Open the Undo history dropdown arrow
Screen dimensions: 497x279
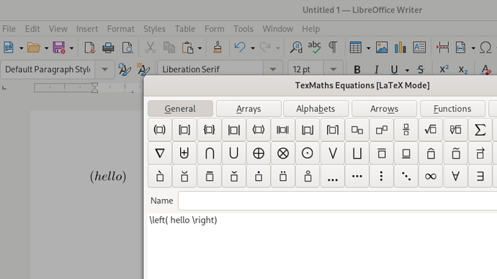[253, 48]
